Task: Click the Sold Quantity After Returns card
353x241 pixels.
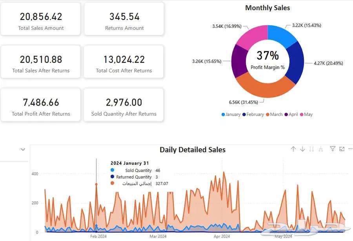Action: coord(124,105)
